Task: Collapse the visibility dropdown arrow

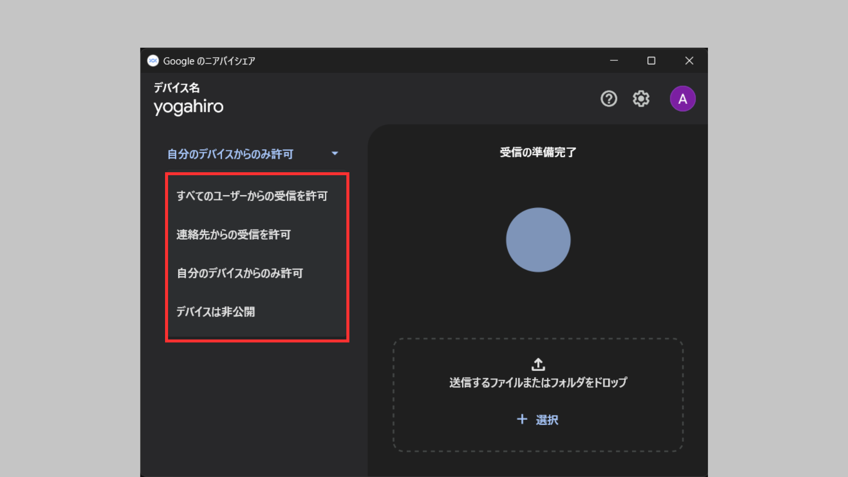Action: tap(335, 154)
